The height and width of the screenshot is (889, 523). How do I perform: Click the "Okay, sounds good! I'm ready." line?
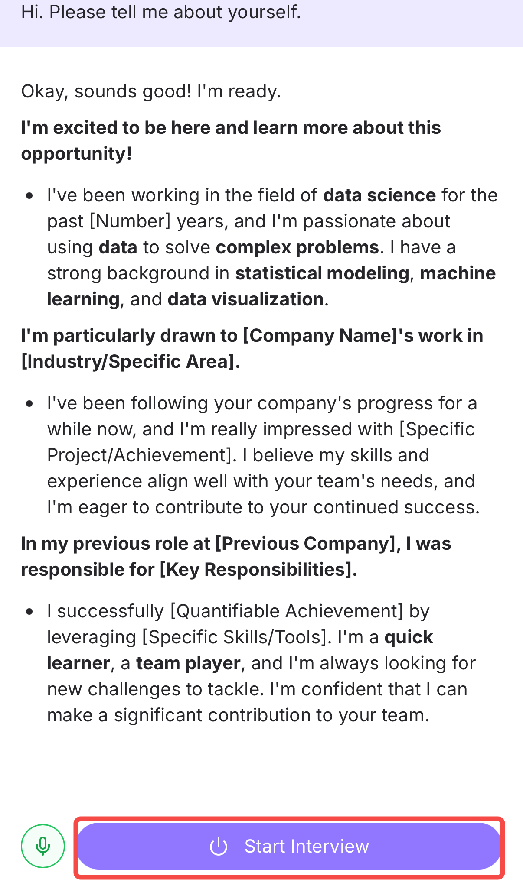coord(151,92)
